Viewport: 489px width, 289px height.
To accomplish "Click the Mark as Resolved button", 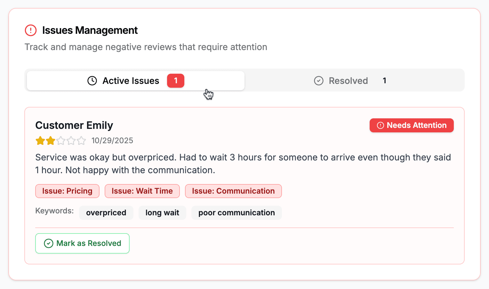I will pyautogui.click(x=82, y=243).
